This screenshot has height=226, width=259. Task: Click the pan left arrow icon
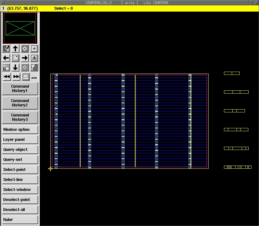click(x=6, y=58)
